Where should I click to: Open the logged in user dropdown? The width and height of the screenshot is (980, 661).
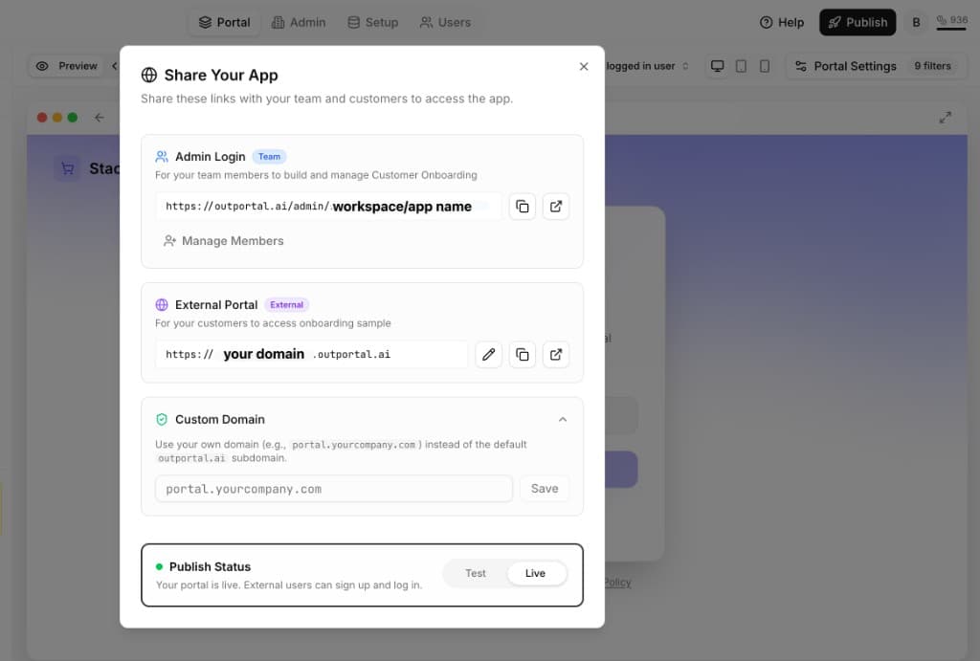coord(642,65)
